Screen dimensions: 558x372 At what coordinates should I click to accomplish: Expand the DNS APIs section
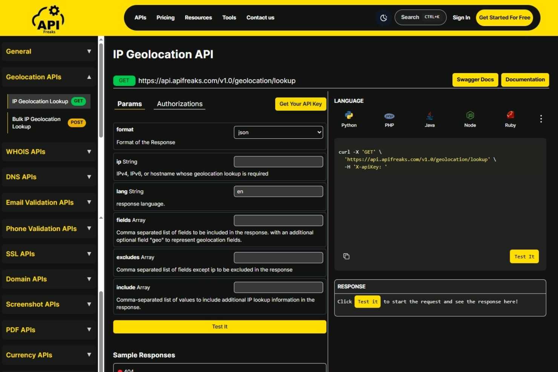tap(49, 177)
